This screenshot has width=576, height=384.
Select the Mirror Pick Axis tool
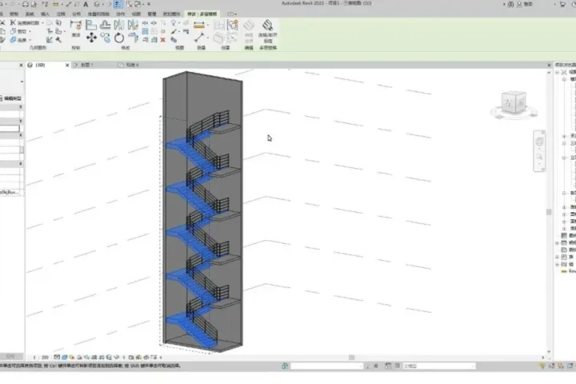(x=119, y=25)
